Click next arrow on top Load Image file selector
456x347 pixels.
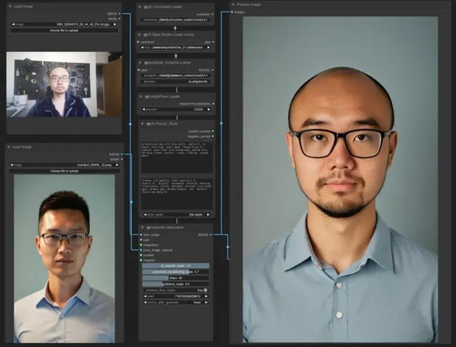[115, 24]
